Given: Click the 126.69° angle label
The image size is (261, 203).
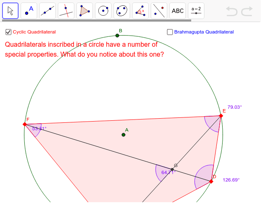Looking at the screenshot, I should coord(231,180).
